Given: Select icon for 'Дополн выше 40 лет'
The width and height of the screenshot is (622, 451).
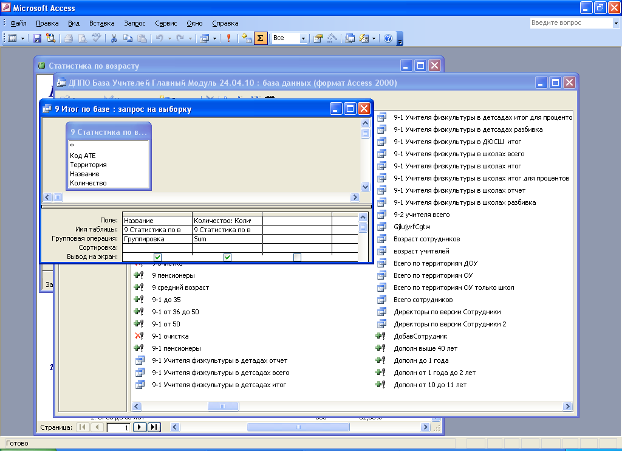Looking at the screenshot, I should 381,348.
